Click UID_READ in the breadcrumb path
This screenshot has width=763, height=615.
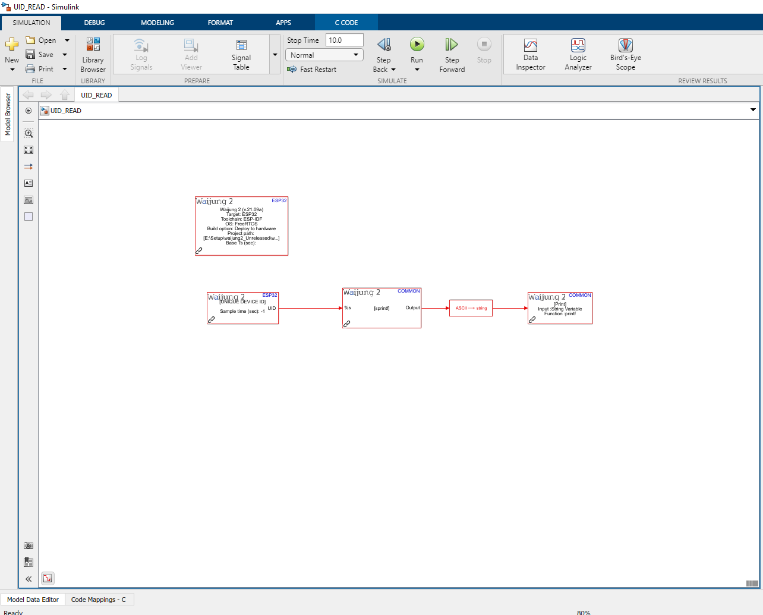66,111
